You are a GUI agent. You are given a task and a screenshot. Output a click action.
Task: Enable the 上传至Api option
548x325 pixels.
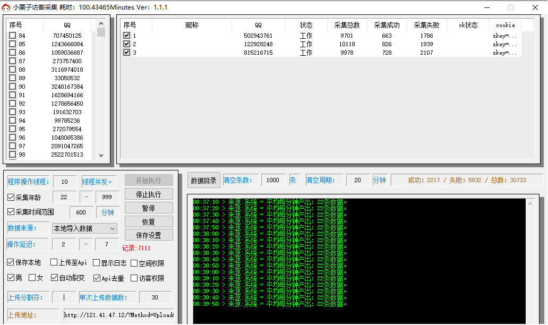click(x=54, y=263)
